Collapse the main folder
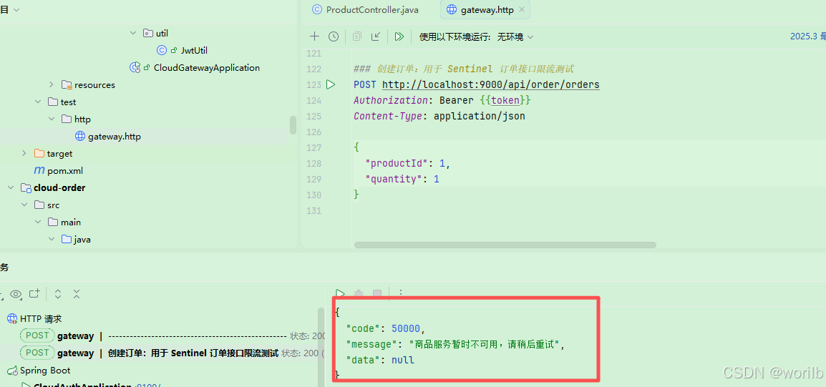Viewport: 826px width, 387px height. pos(38,222)
